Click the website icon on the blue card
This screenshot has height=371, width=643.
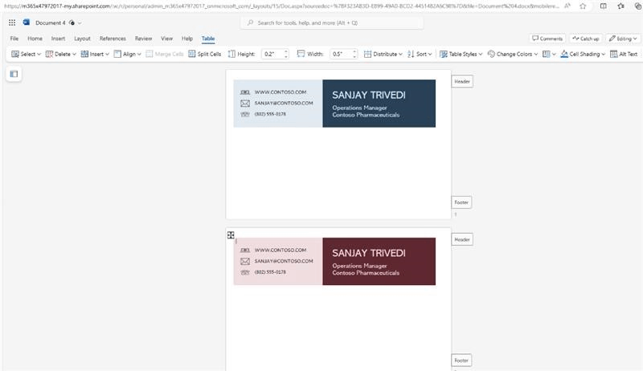pos(245,92)
